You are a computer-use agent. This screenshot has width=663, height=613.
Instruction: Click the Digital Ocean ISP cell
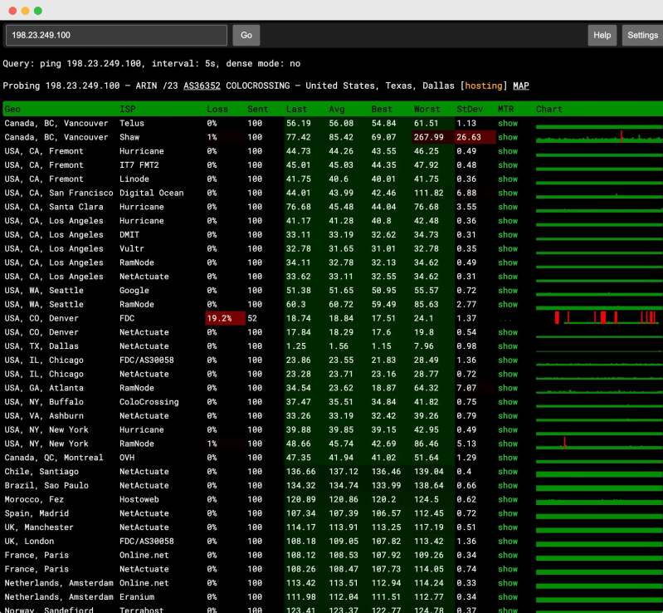tap(151, 193)
